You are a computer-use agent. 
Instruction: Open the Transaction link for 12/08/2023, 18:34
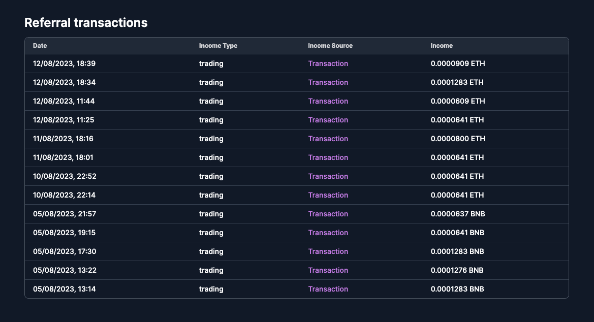(x=328, y=82)
